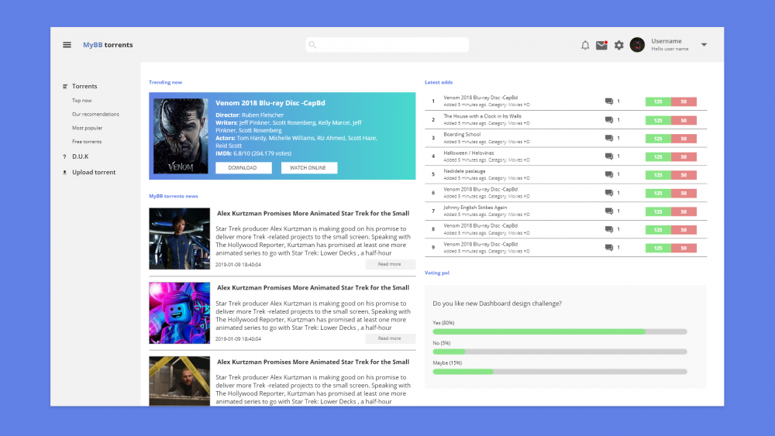Click the question mark icon beside D.U.K
The image size is (775, 436).
pos(64,157)
